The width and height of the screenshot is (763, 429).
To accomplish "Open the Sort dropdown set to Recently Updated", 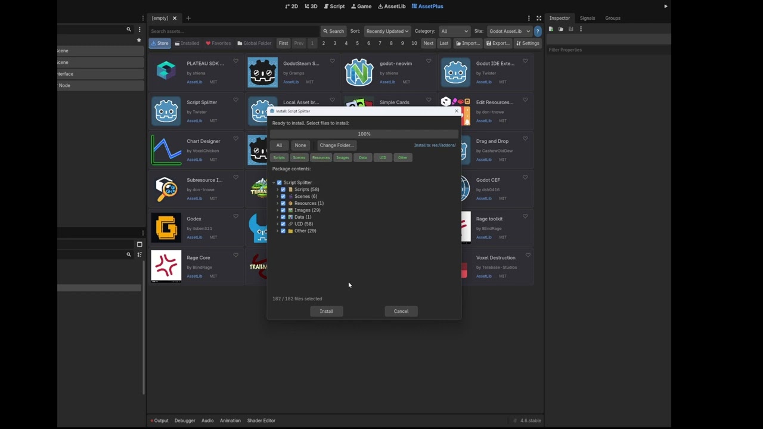I will tap(387, 31).
